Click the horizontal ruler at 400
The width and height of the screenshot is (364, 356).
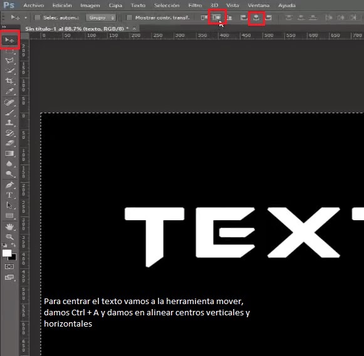(224, 36)
